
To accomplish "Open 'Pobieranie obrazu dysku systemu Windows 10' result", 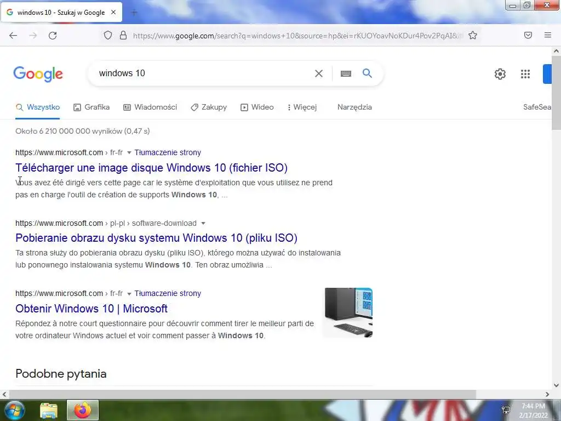I will (156, 238).
